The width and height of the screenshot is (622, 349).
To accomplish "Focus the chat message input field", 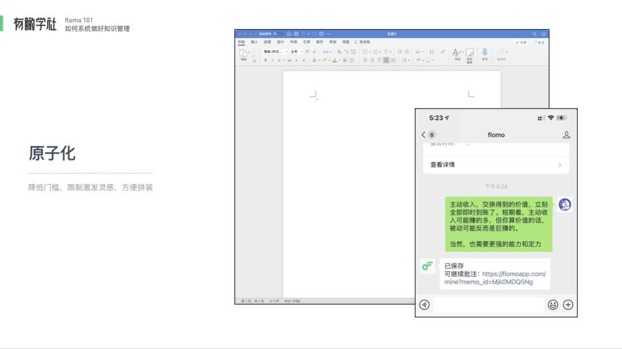I will (x=488, y=305).
